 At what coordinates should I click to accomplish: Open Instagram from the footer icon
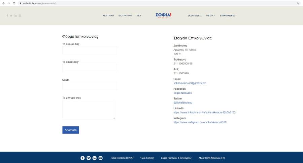100,158
